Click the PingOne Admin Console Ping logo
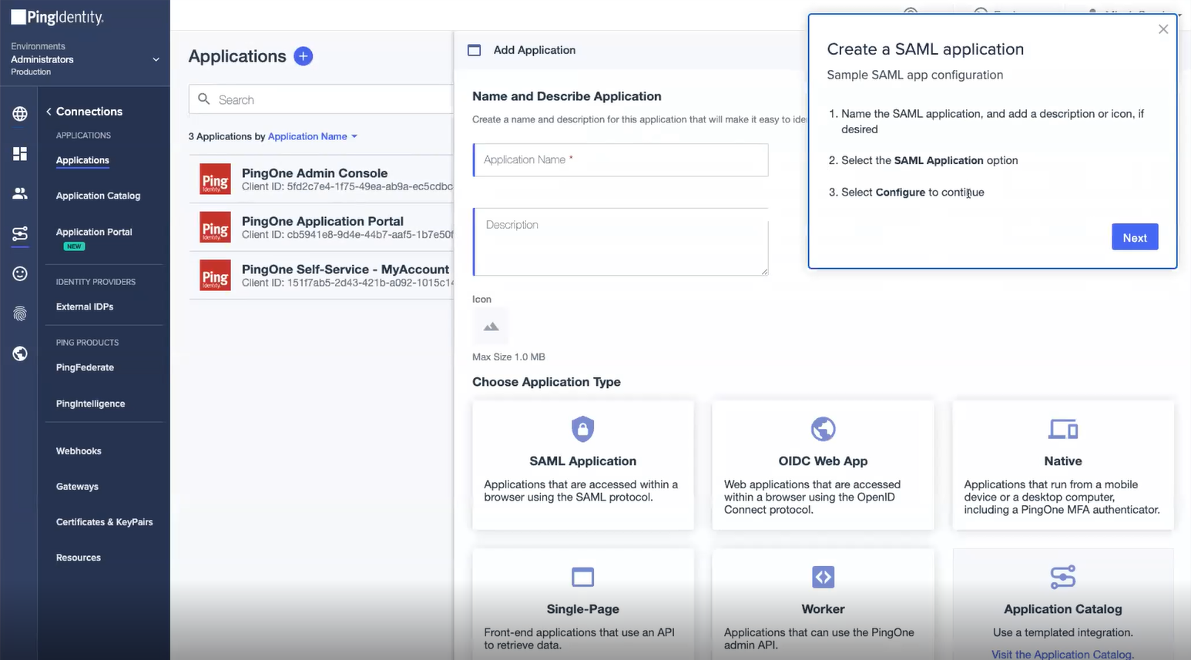Screen dimensions: 1191x660 coord(215,179)
